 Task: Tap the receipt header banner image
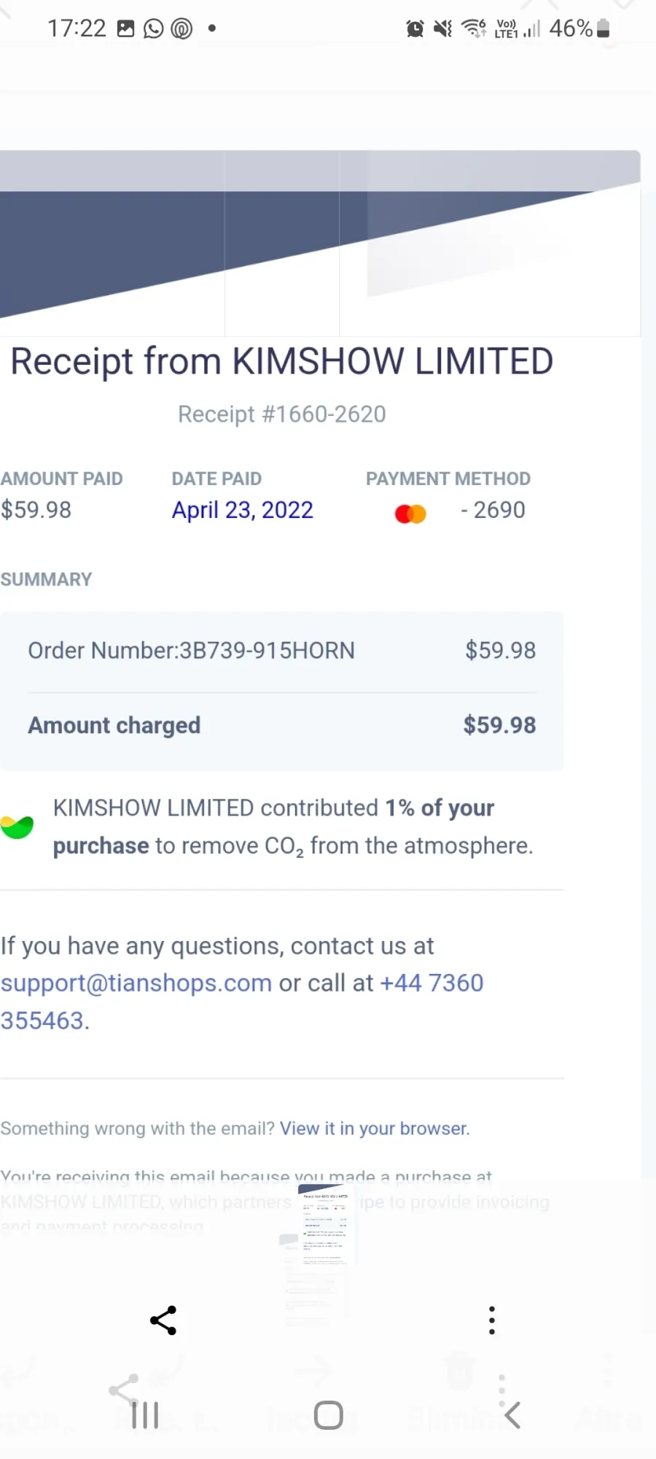click(320, 243)
